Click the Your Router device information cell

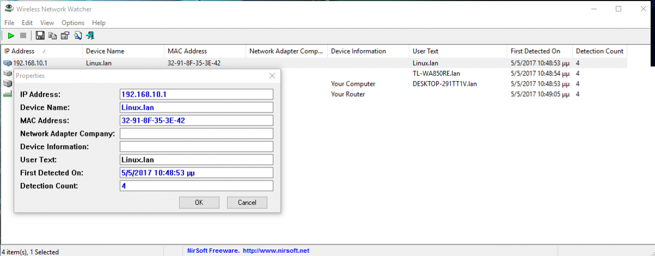(x=348, y=94)
